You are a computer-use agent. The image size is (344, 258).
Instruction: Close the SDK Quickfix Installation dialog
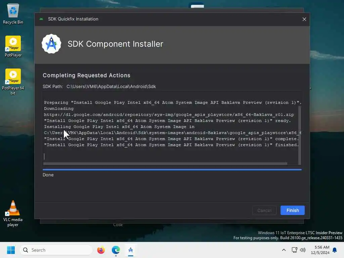click(304, 19)
